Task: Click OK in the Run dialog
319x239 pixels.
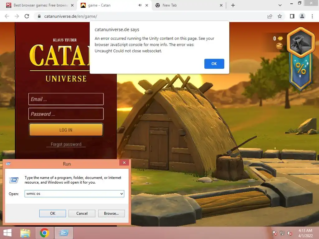Action: (x=52, y=213)
